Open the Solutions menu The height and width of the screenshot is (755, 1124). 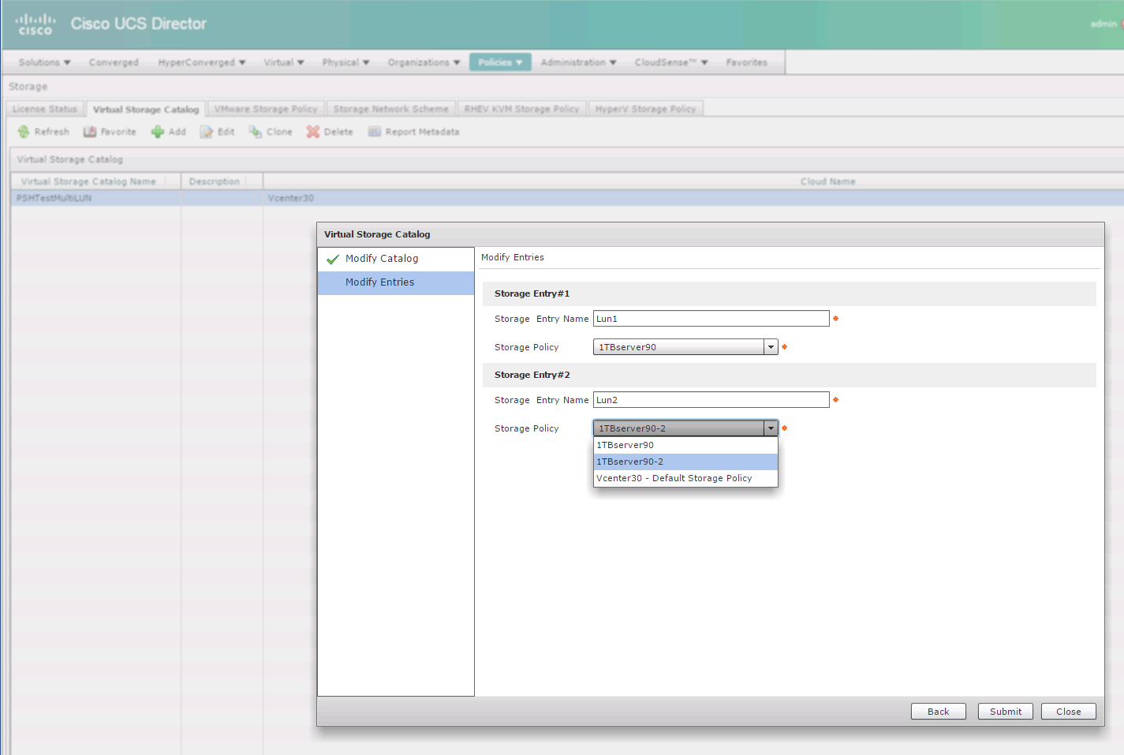(44, 62)
